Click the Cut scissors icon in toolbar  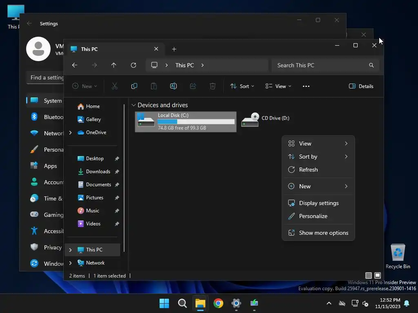point(115,86)
